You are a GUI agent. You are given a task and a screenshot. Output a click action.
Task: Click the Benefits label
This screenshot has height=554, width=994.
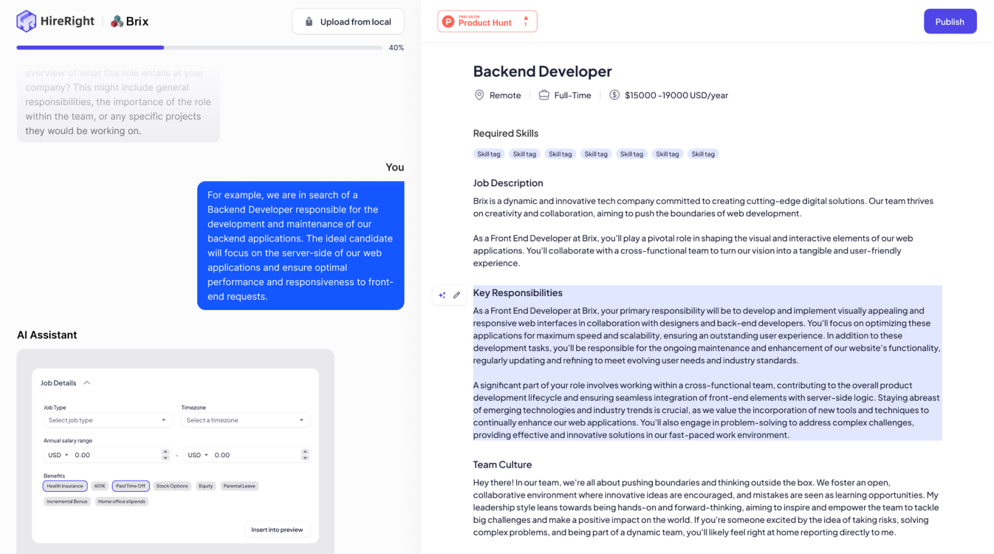pos(54,475)
